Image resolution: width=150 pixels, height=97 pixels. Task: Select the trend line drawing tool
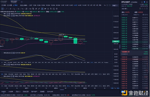point(6,9)
